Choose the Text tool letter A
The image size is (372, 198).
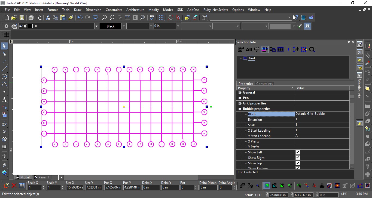tap(4, 100)
